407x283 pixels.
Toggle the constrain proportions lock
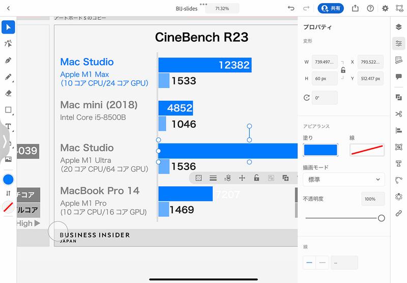343,70
